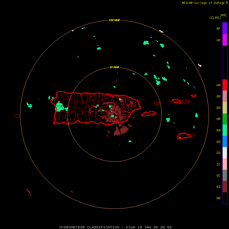Click the gray GC legend swatch

coord(225,175)
